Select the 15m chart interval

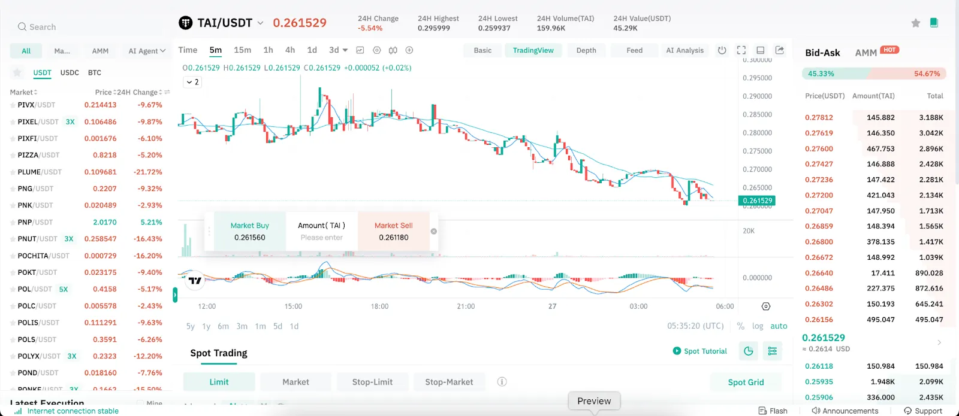242,50
